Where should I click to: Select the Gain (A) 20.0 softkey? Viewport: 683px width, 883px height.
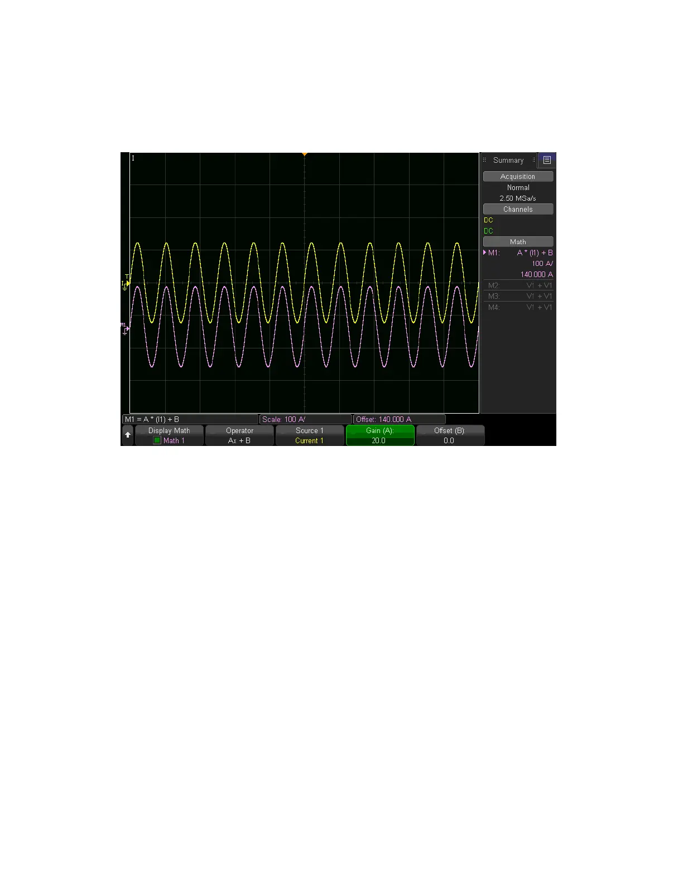pyautogui.click(x=380, y=435)
